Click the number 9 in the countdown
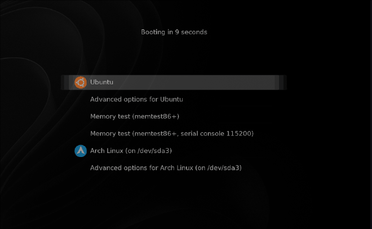372x229 pixels. pos(176,32)
